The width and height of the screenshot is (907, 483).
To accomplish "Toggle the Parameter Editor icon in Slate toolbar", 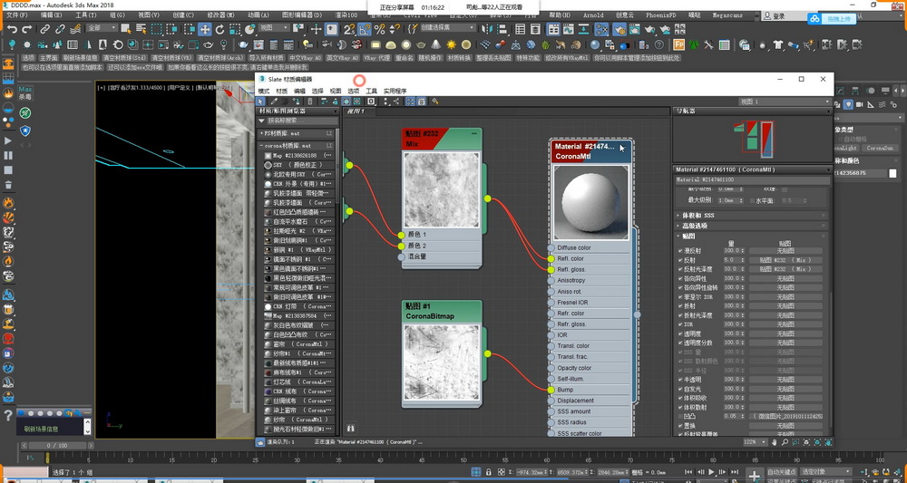I will tap(422, 101).
